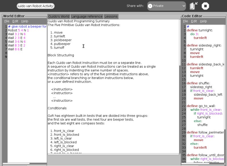Select the Lessons tab
227x166 pixels.
tap(111, 16)
